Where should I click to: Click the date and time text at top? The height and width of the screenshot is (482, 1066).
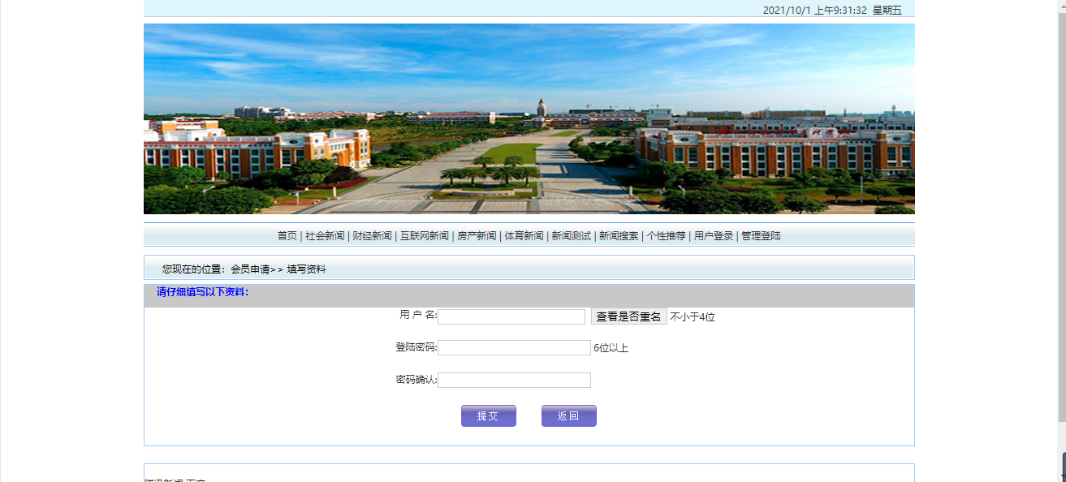(x=832, y=10)
